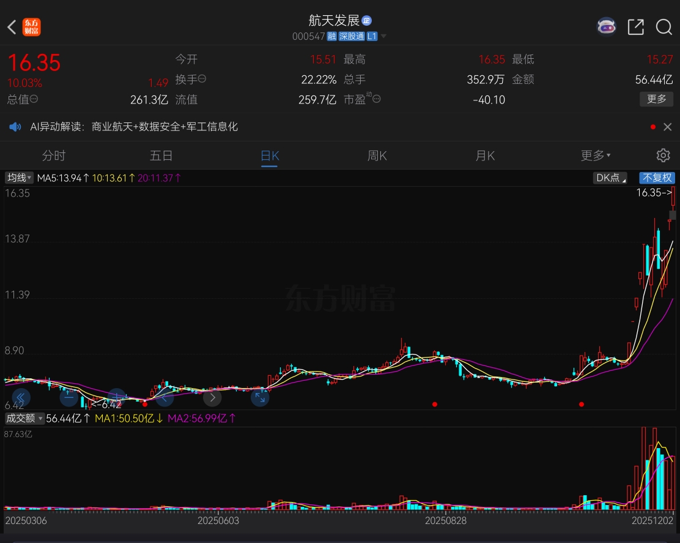Tap the date label 20250603

pos(218,520)
